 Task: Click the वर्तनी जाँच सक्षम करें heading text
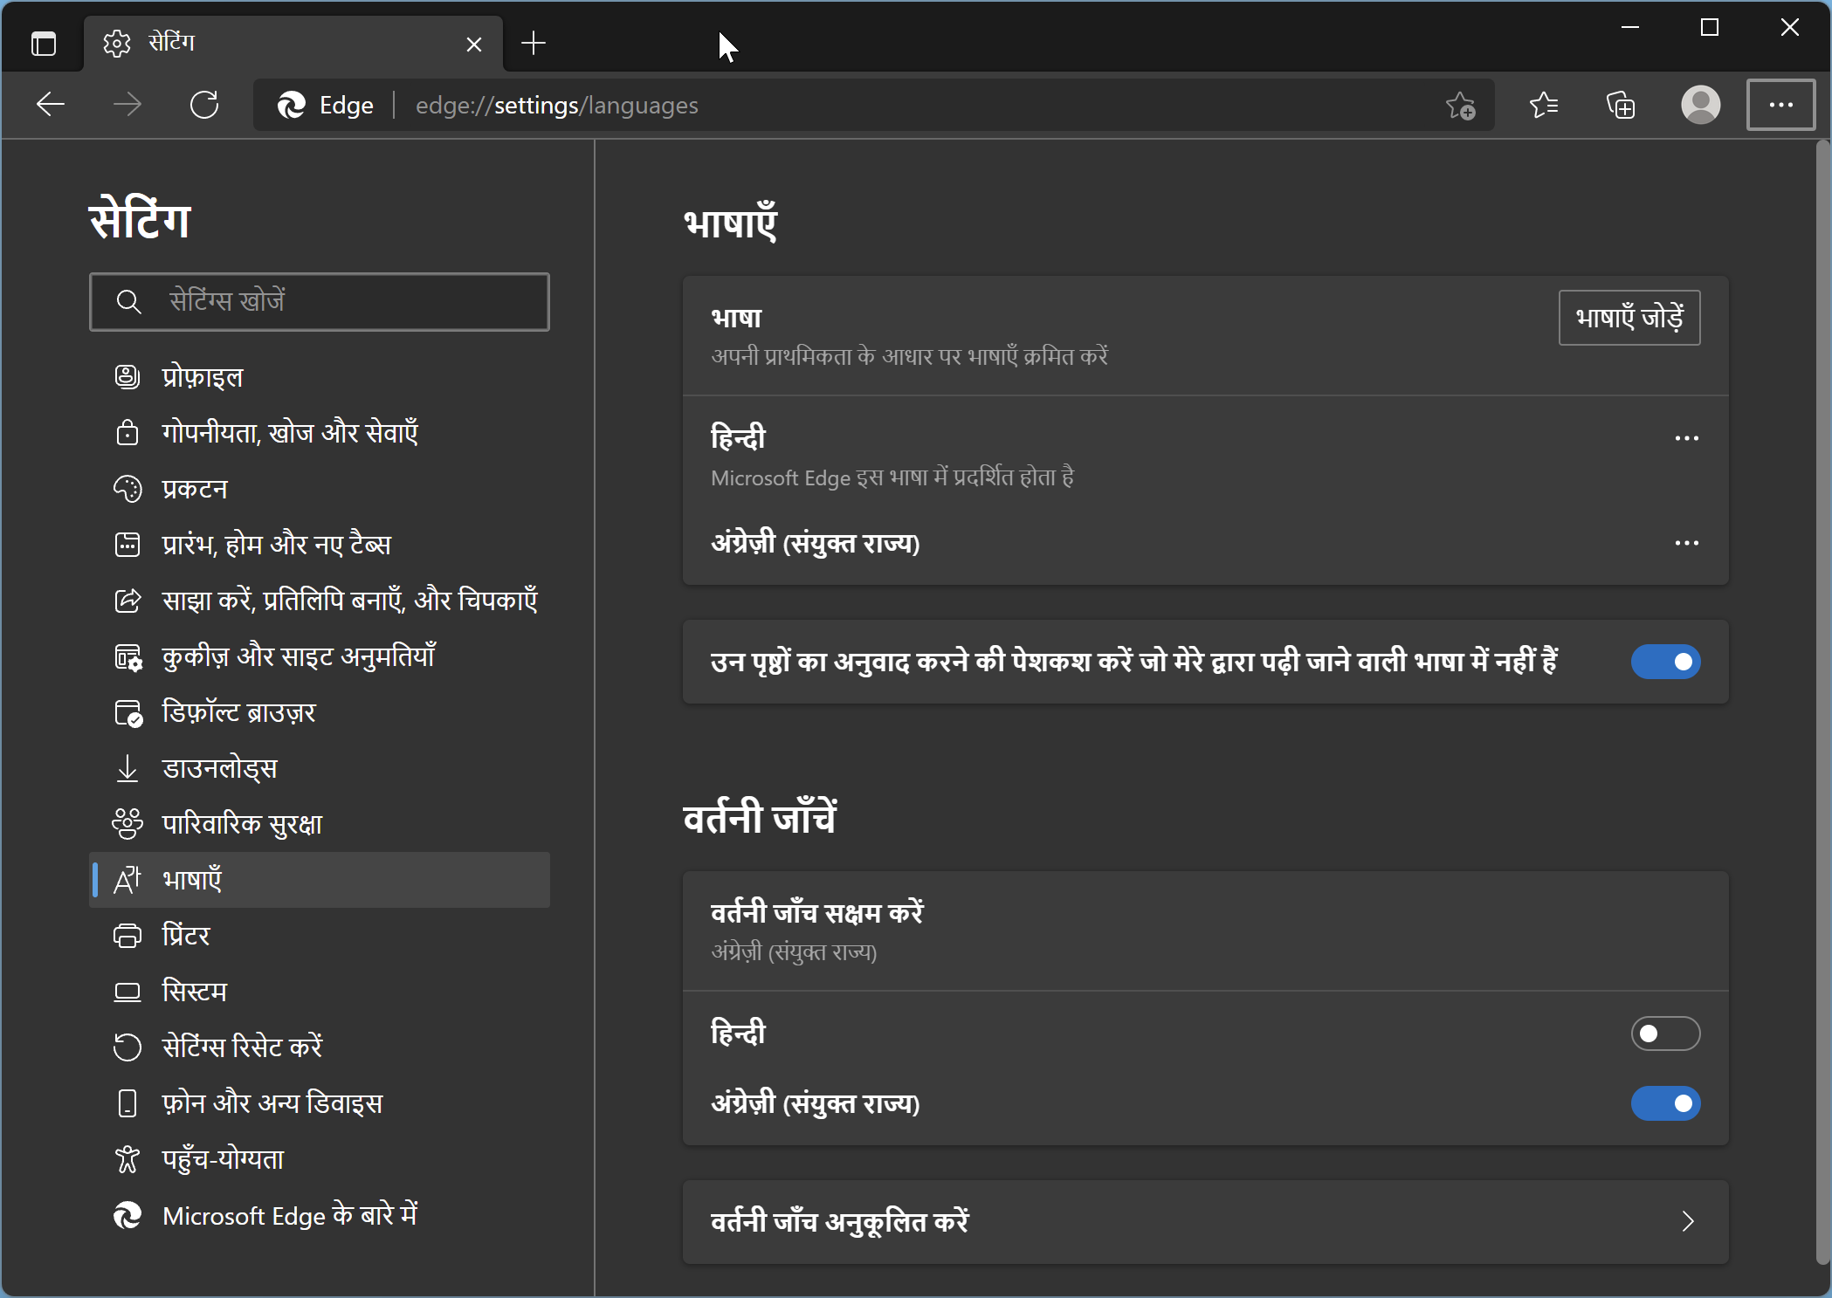(x=817, y=912)
